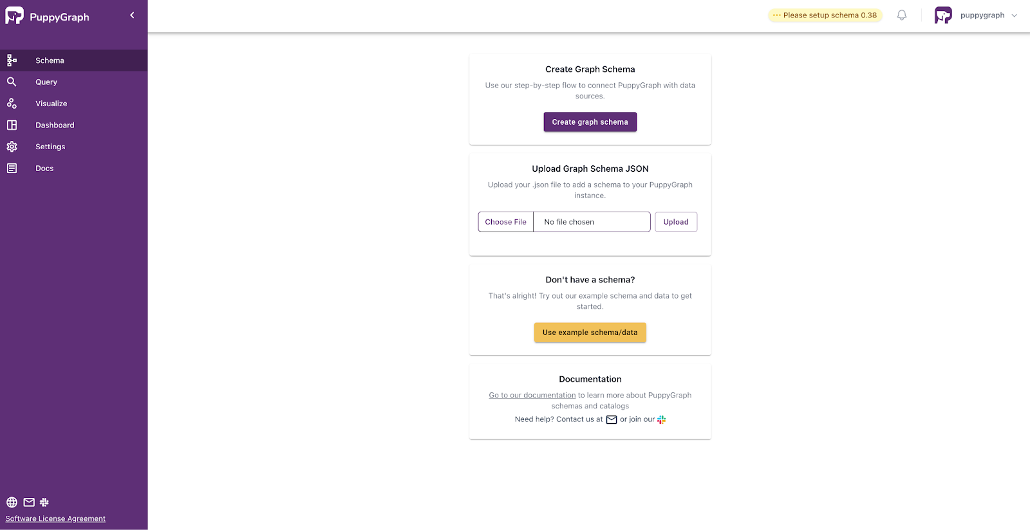Follow the Go to our documentation link

point(532,396)
